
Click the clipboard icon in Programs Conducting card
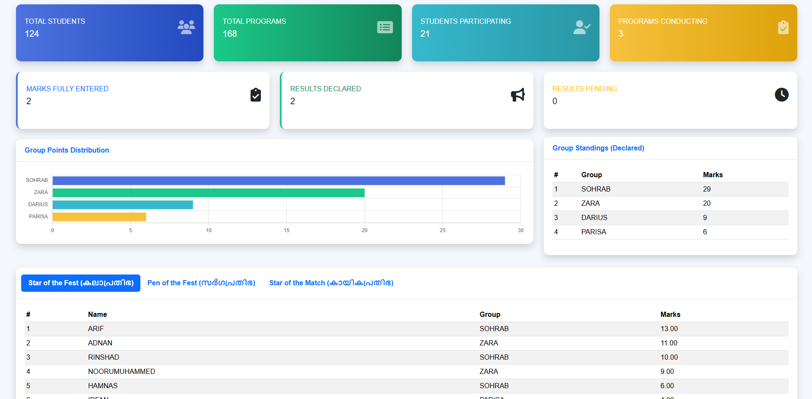pyautogui.click(x=783, y=27)
